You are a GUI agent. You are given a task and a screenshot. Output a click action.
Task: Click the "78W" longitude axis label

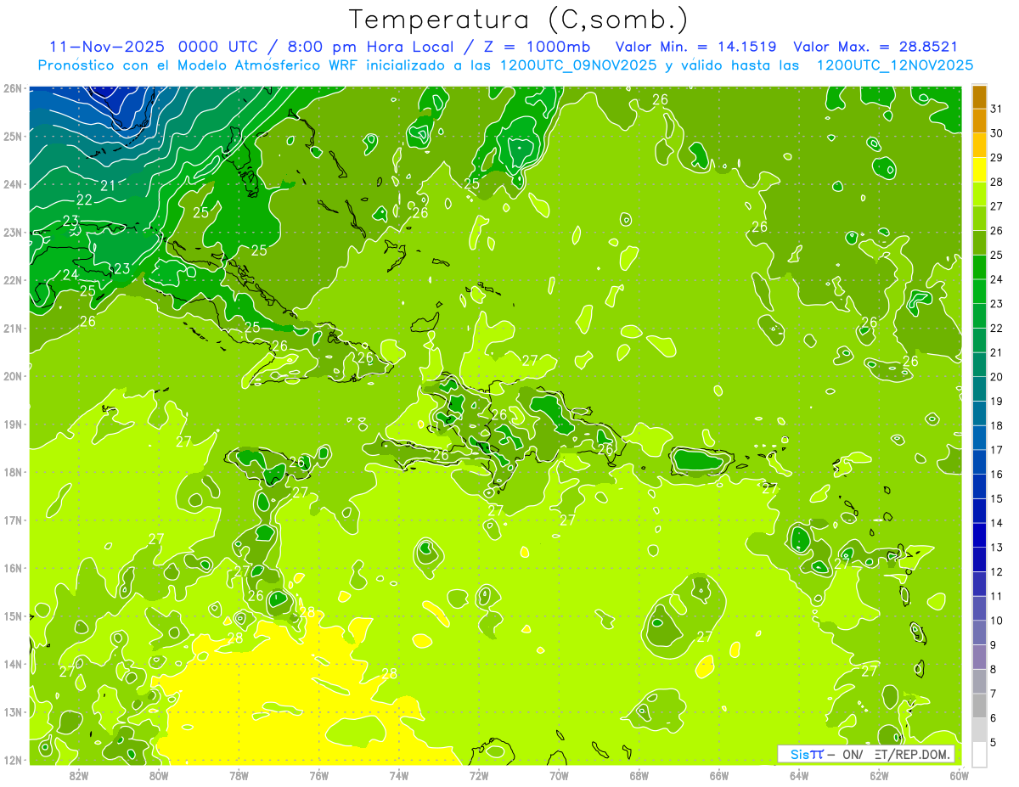click(239, 775)
